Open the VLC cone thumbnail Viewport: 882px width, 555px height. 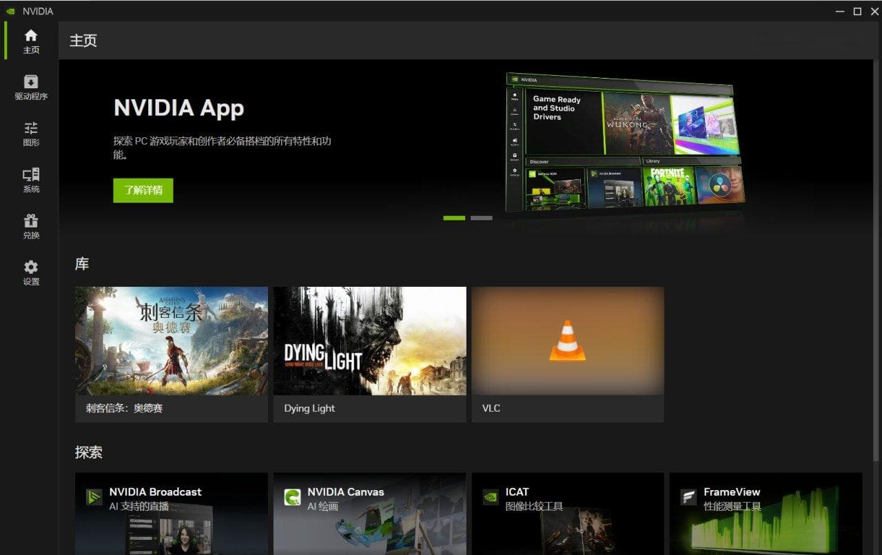pyautogui.click(x=568, y=341)
